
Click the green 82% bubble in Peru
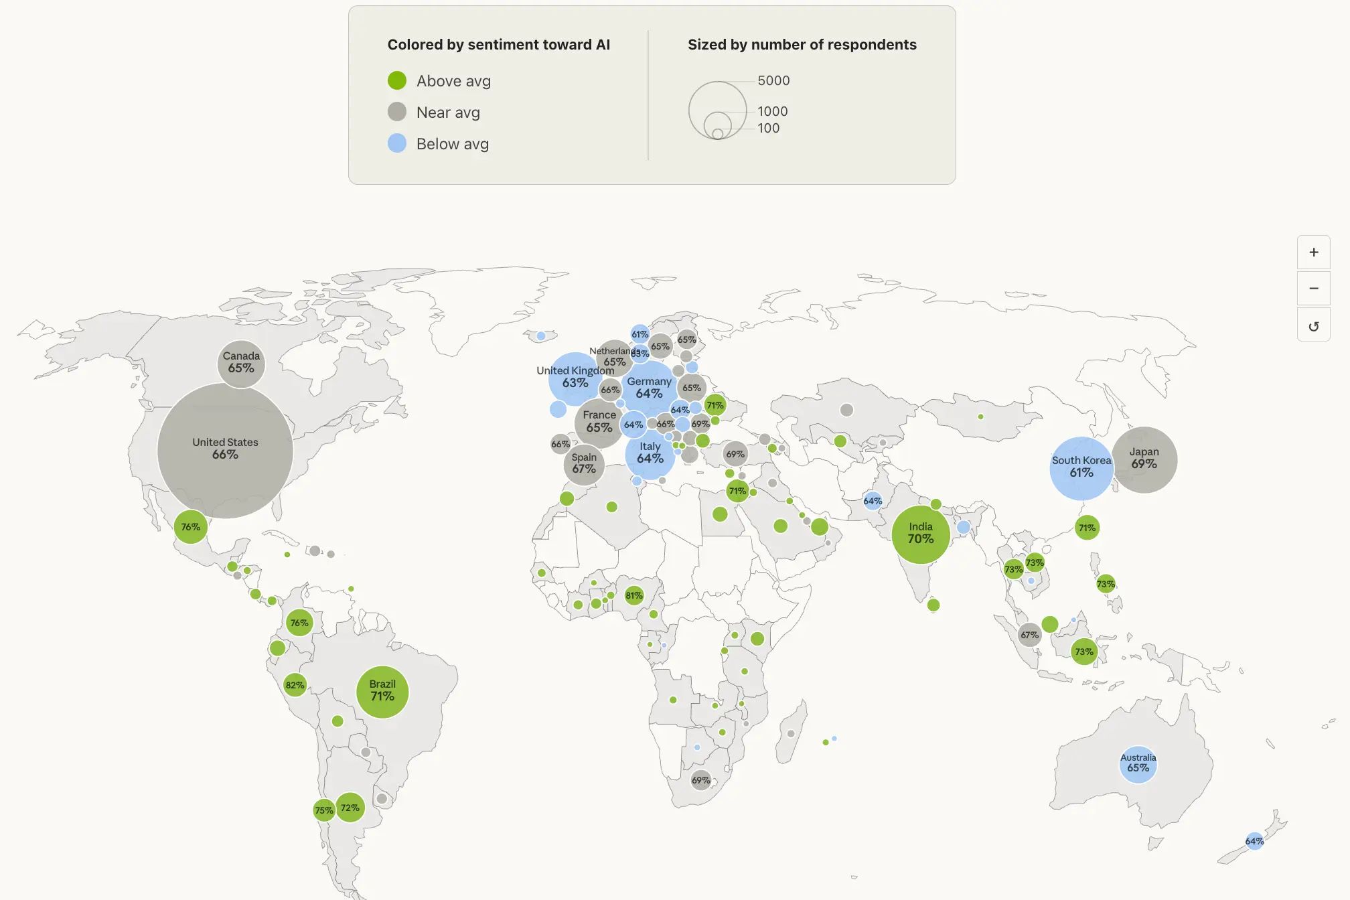[x=295, y=685]
